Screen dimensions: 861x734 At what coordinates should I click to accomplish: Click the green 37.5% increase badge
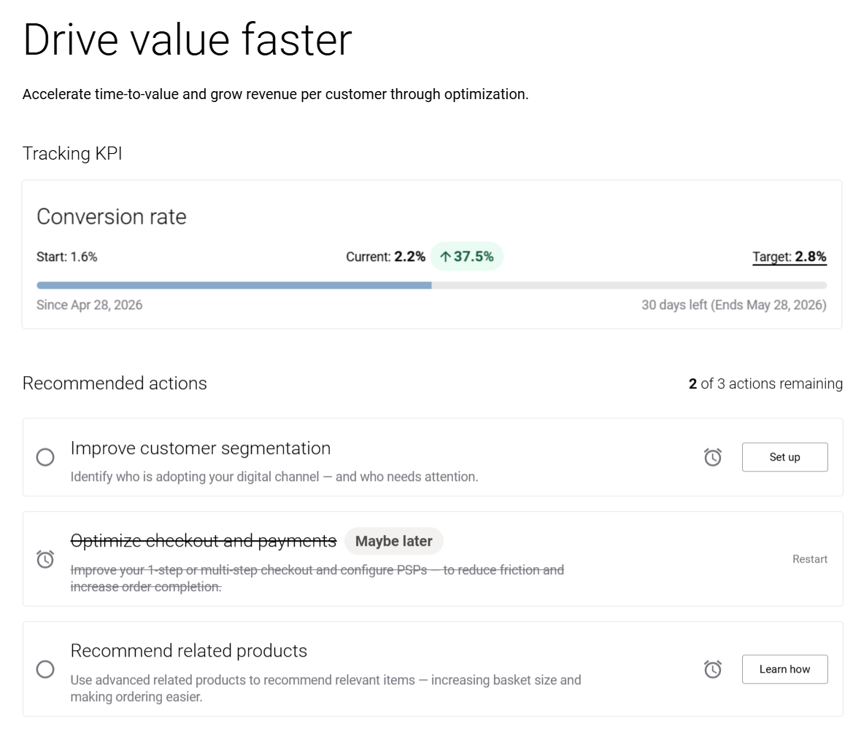coord(466,257)
